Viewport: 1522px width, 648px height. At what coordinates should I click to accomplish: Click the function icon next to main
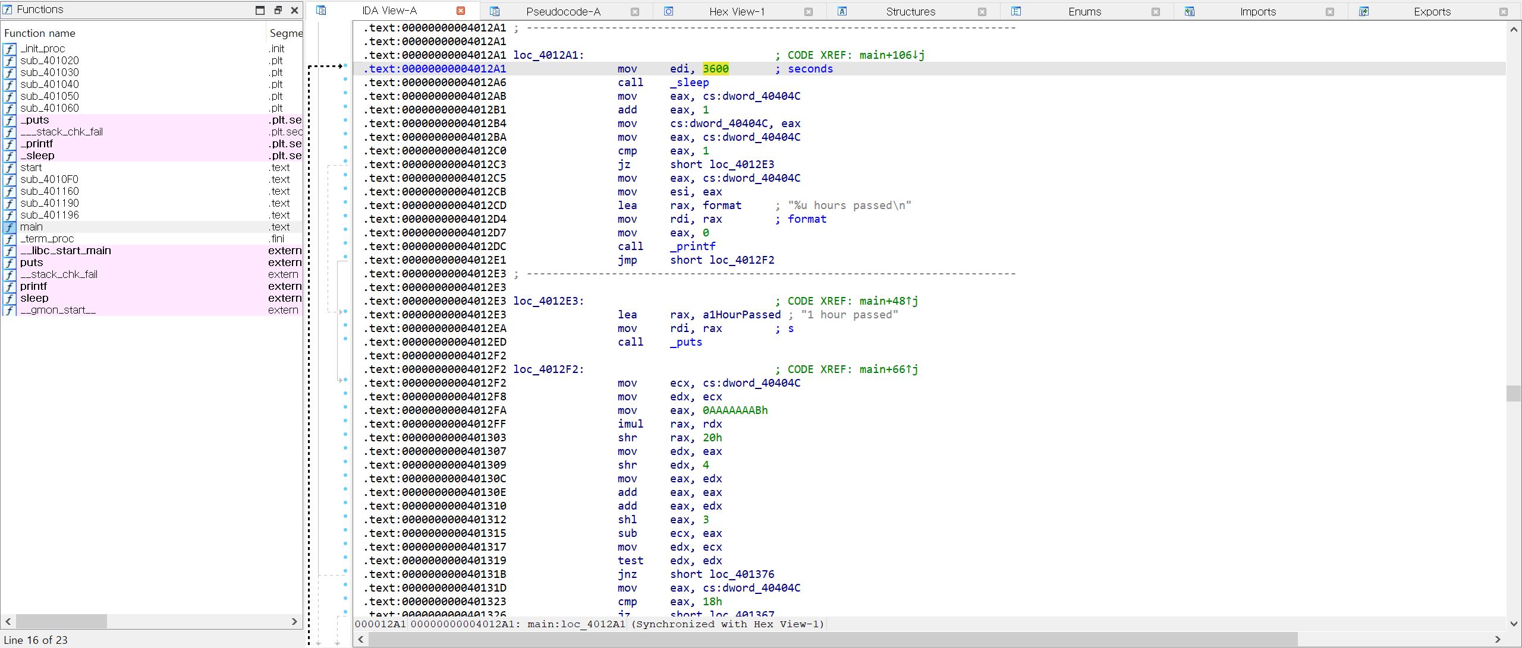[x=10, y=227]
